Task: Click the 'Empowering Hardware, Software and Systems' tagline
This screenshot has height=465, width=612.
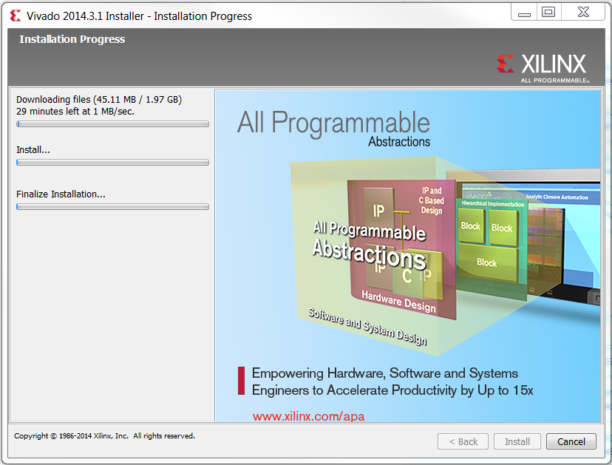Action: click(385, 373)
